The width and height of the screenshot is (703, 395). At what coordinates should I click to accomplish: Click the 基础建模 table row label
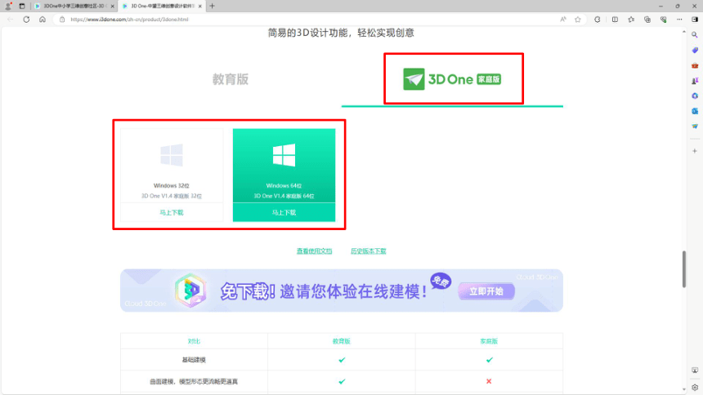click(194, 360)
